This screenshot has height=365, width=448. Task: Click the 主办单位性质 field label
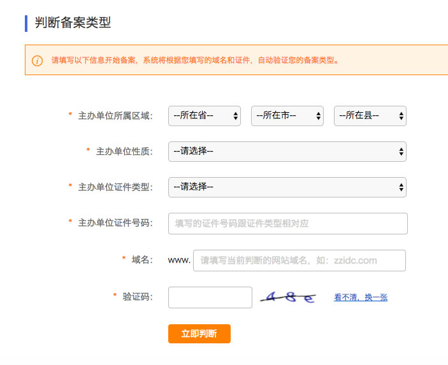124,152
